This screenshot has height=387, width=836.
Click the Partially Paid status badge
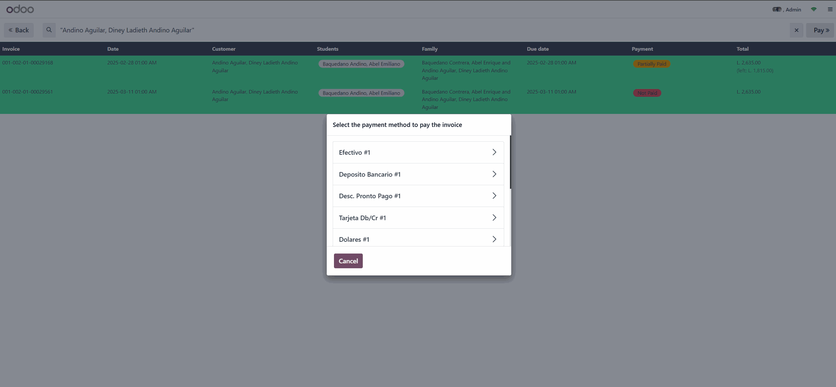pos(651,64)
